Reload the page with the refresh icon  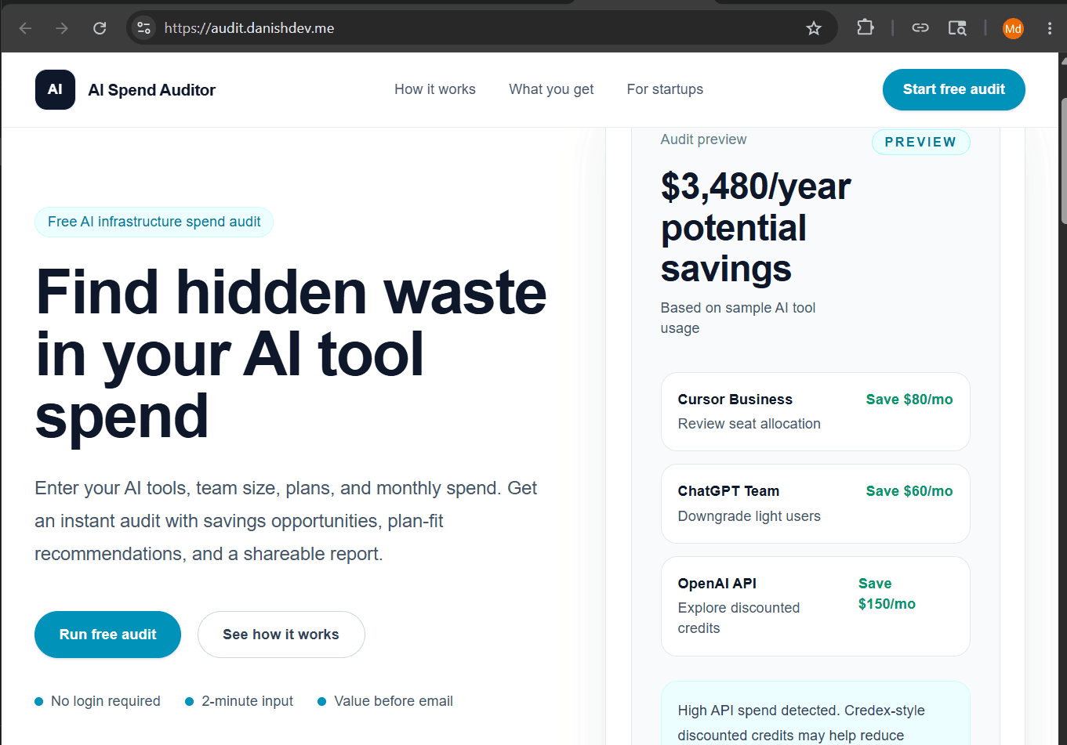(x=100, y=28)
